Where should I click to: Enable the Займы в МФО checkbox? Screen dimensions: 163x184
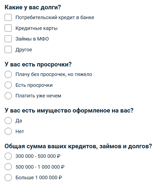click(x=8, y=39)
